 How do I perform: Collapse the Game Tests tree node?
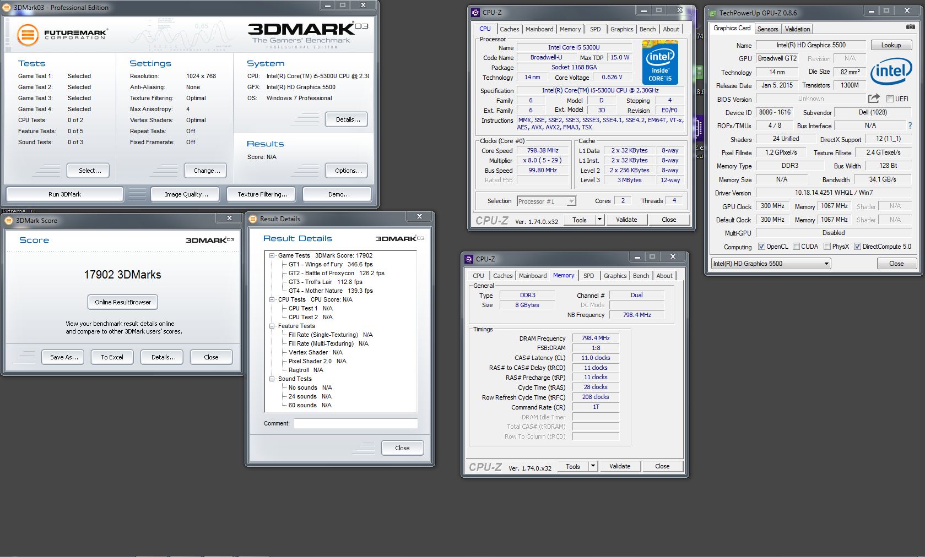[272, 255]
